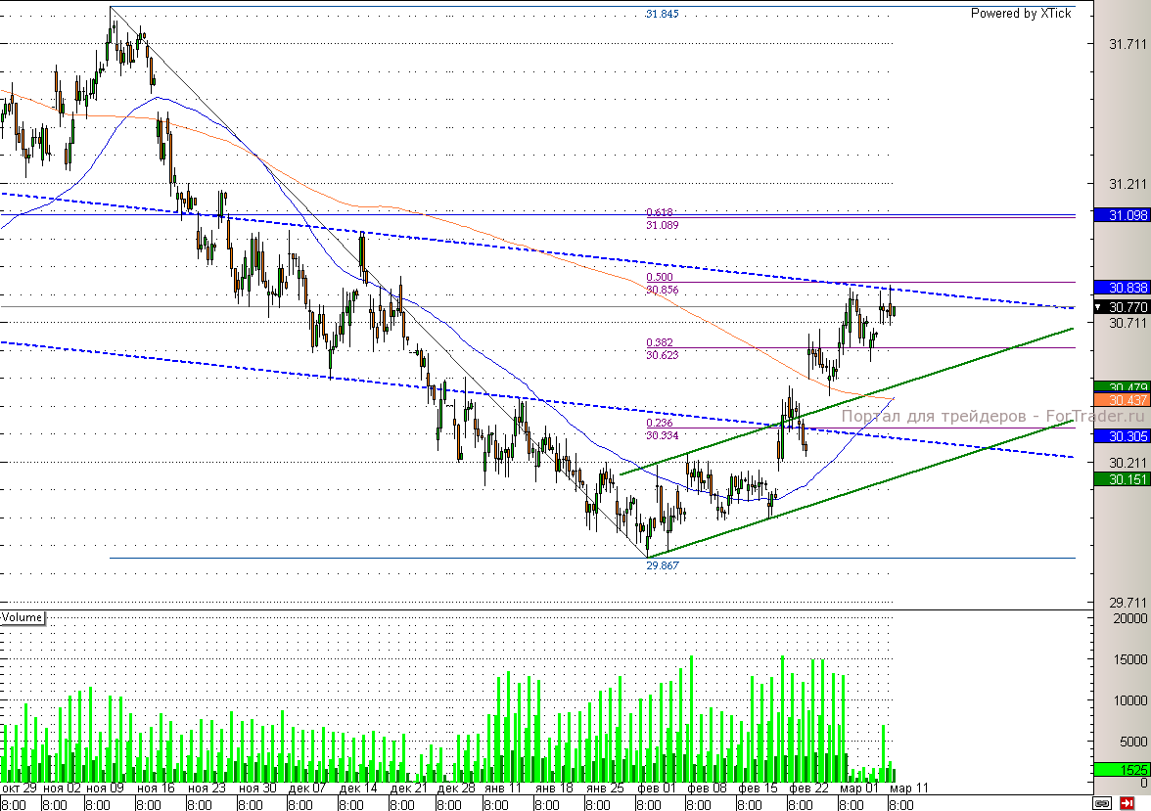Click the 20000 volume axis label
Screen dimensions: 1151x811
point(1129,618)
